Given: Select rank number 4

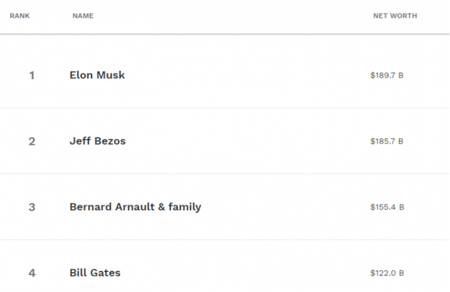Looking at the screenshot, I should coord(32,273).
